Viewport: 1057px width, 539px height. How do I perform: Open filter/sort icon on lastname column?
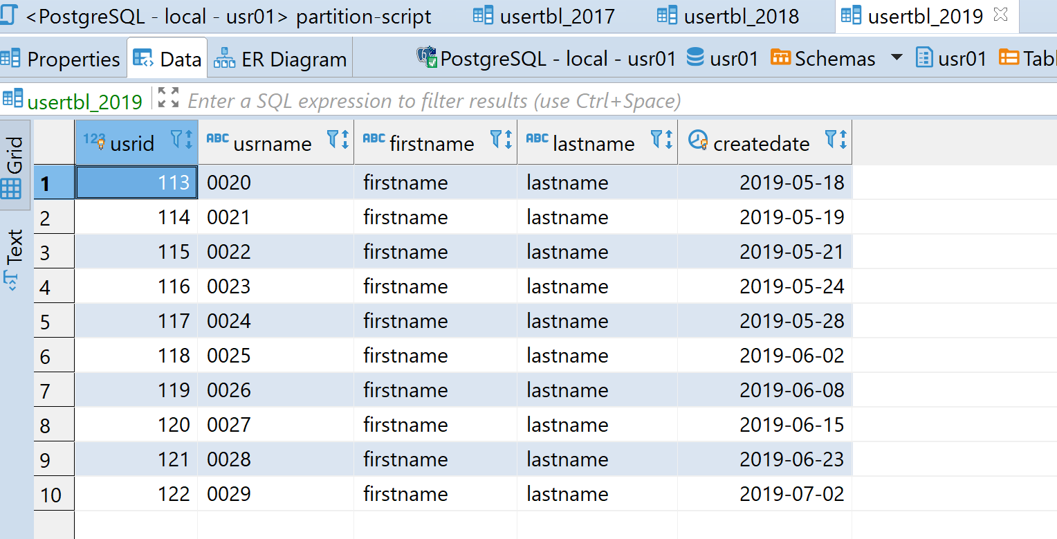tap(661, 140)
